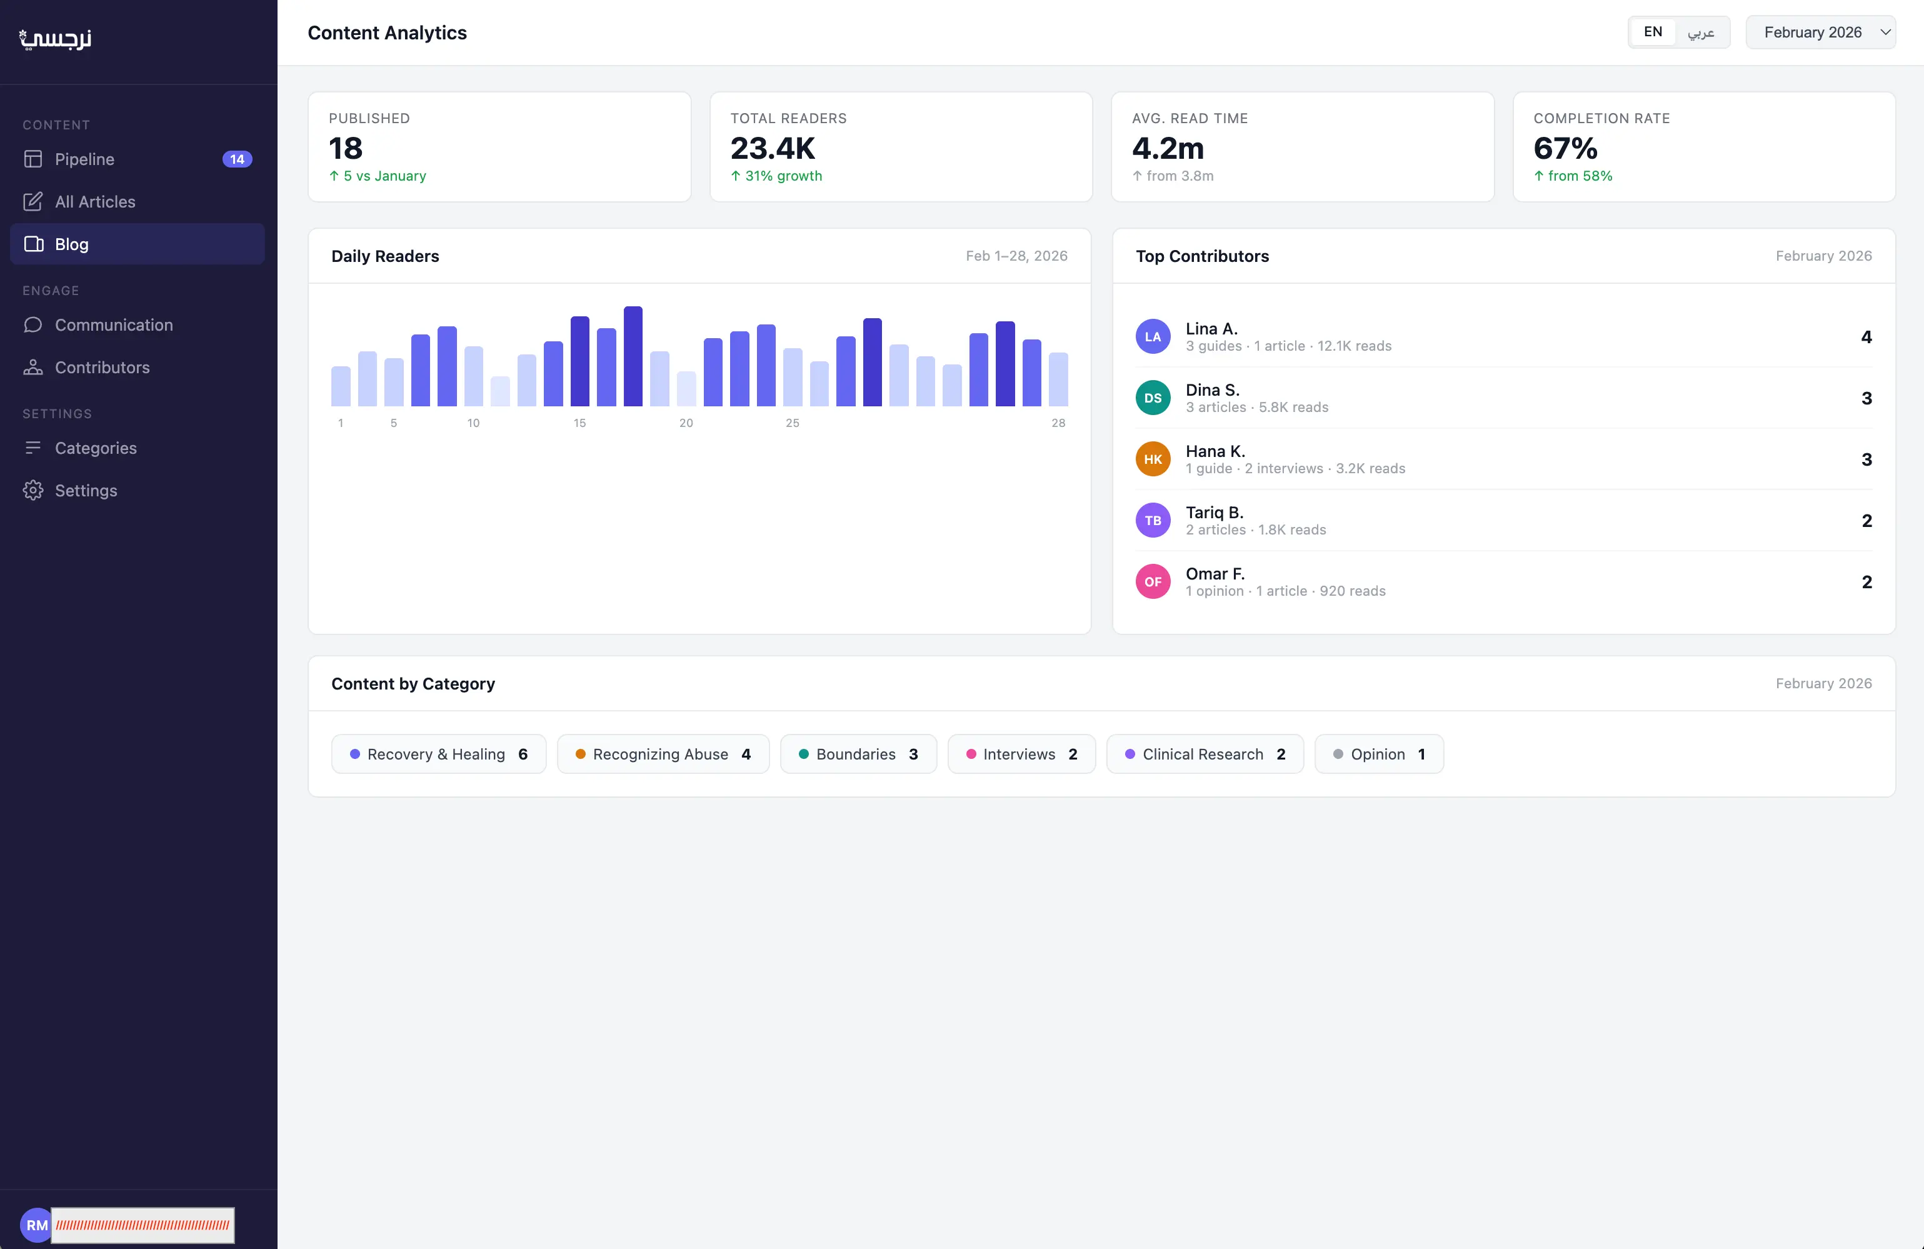The image size is (1924, 1249).
Task: Click the Interviews pink dot
Action: coord(971,755)
